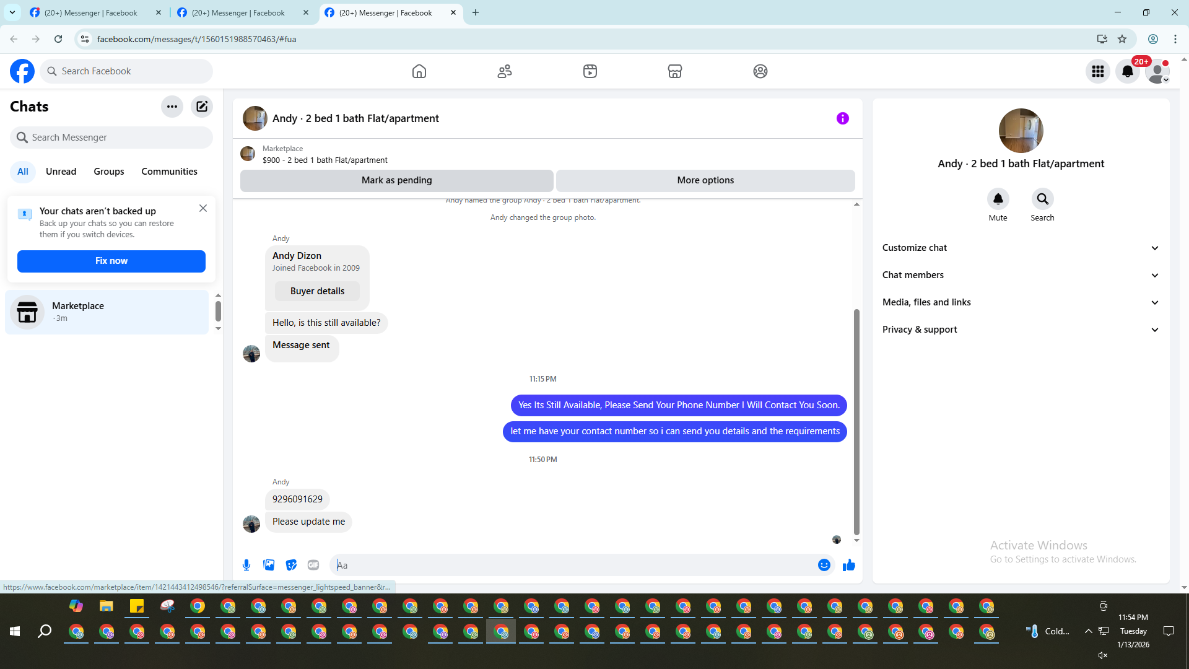This screenshot has width=1189, height=669.
Task: Open the notifications bell
Action: [1127, 71]
